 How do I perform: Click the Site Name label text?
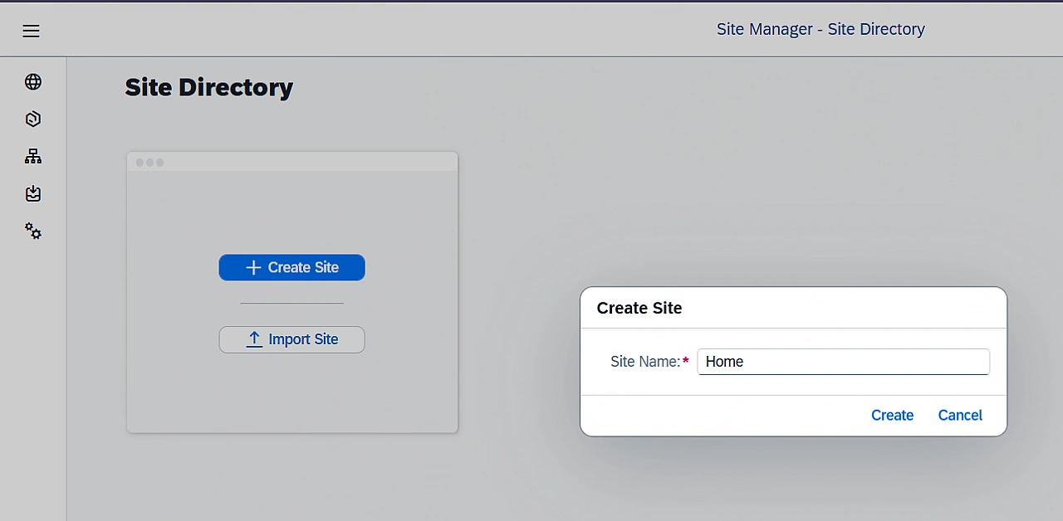point(644,362)
